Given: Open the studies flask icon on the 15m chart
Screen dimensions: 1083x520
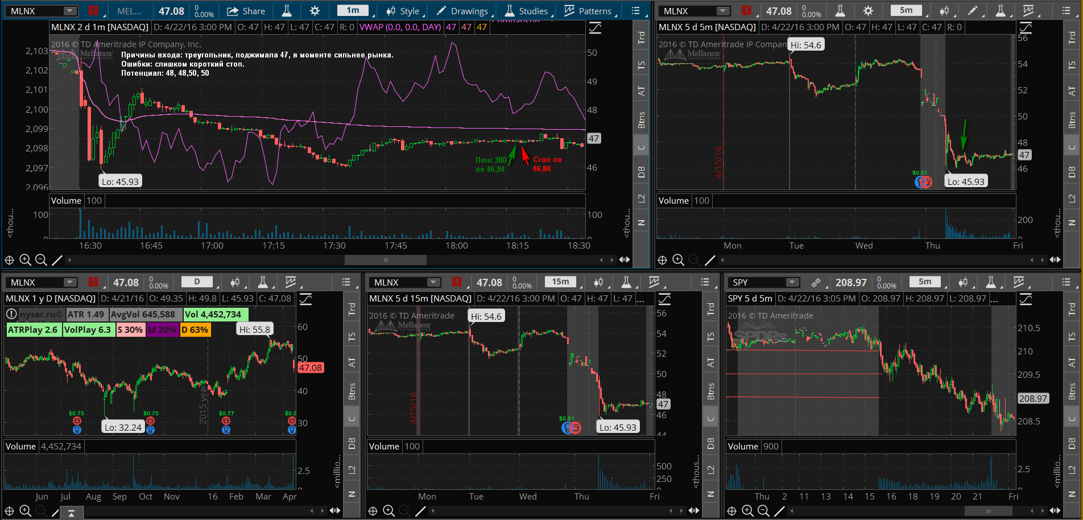Looking at the screenshot, I should click(626, 282).
